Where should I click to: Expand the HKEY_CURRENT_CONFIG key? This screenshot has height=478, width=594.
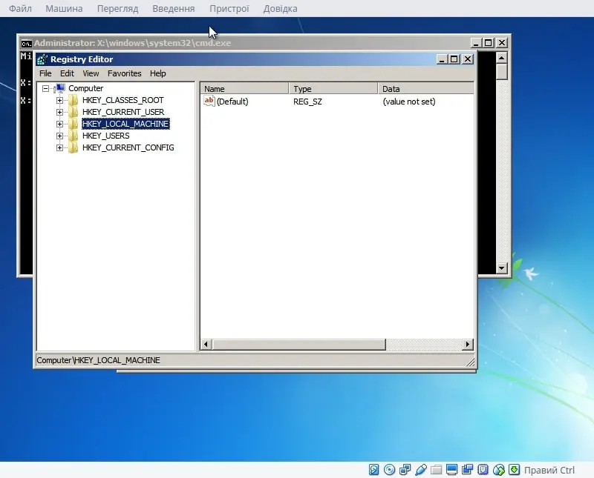pyautogui.click(x=59, y=147)
